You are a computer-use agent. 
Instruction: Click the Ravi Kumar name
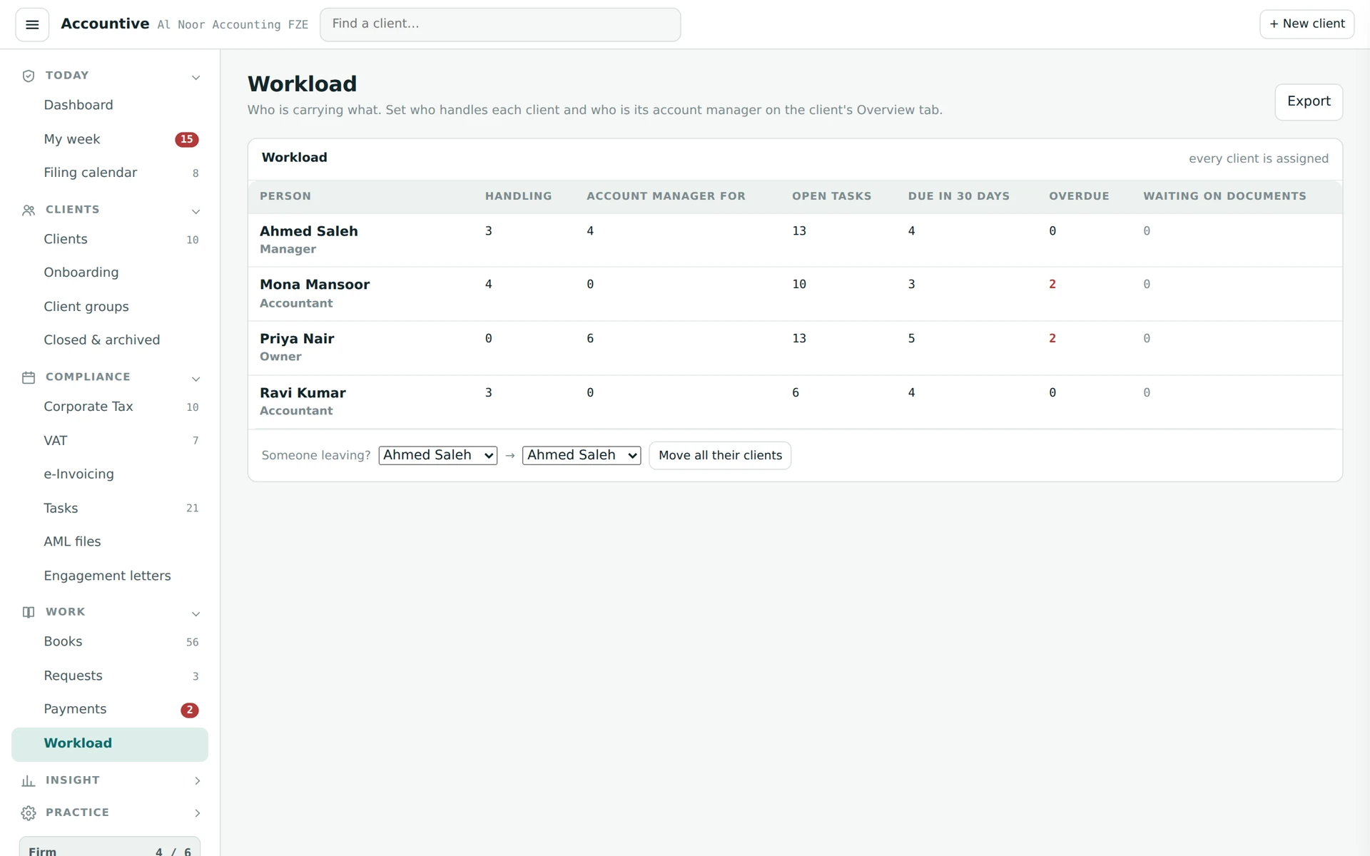coord(303,393)
